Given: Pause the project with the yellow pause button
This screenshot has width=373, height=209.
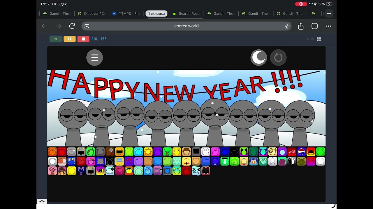Looking at the screenshot, I should point(69,39).
